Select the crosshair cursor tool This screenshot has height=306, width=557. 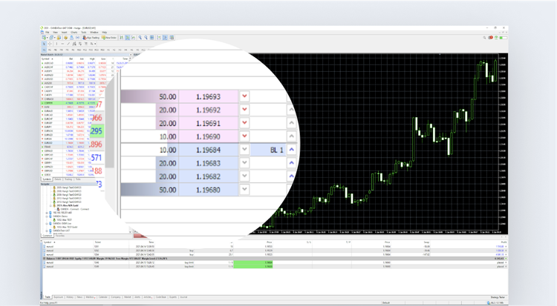[x=49, y=44]
